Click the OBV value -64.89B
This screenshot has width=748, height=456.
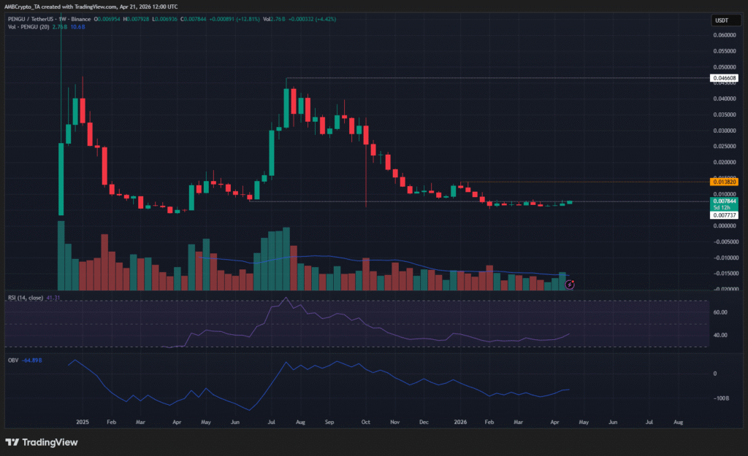click(31, 359)
